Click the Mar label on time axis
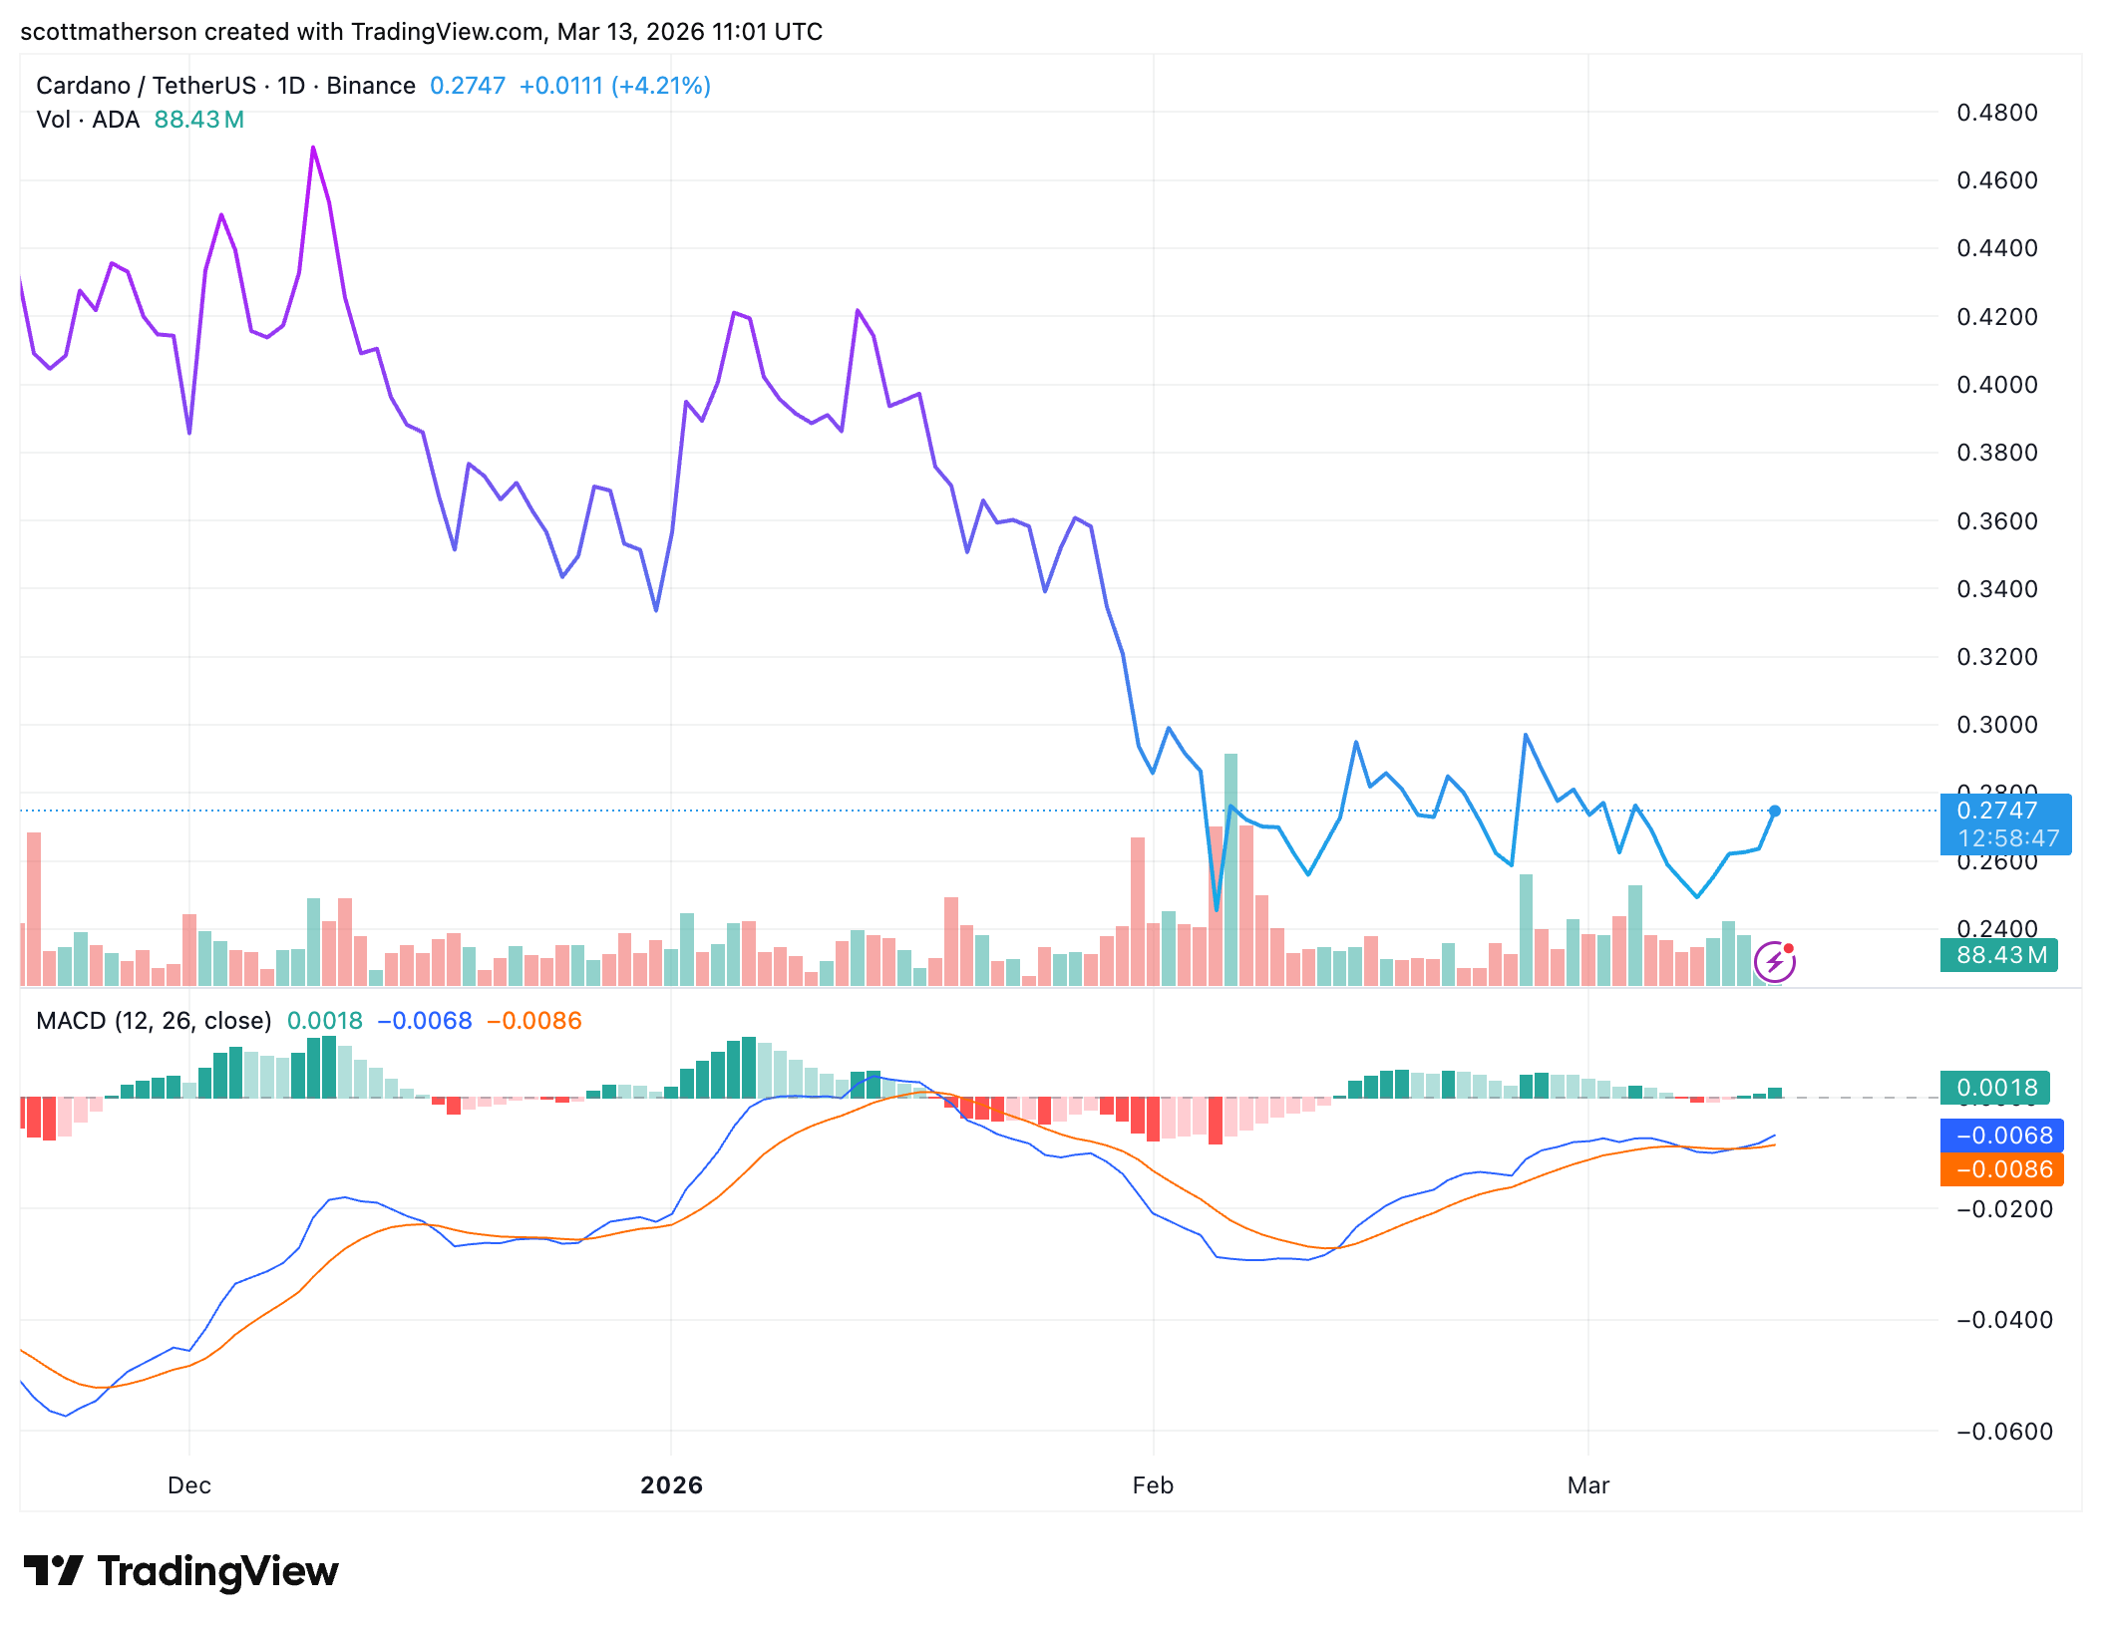 (1587, 1485)
